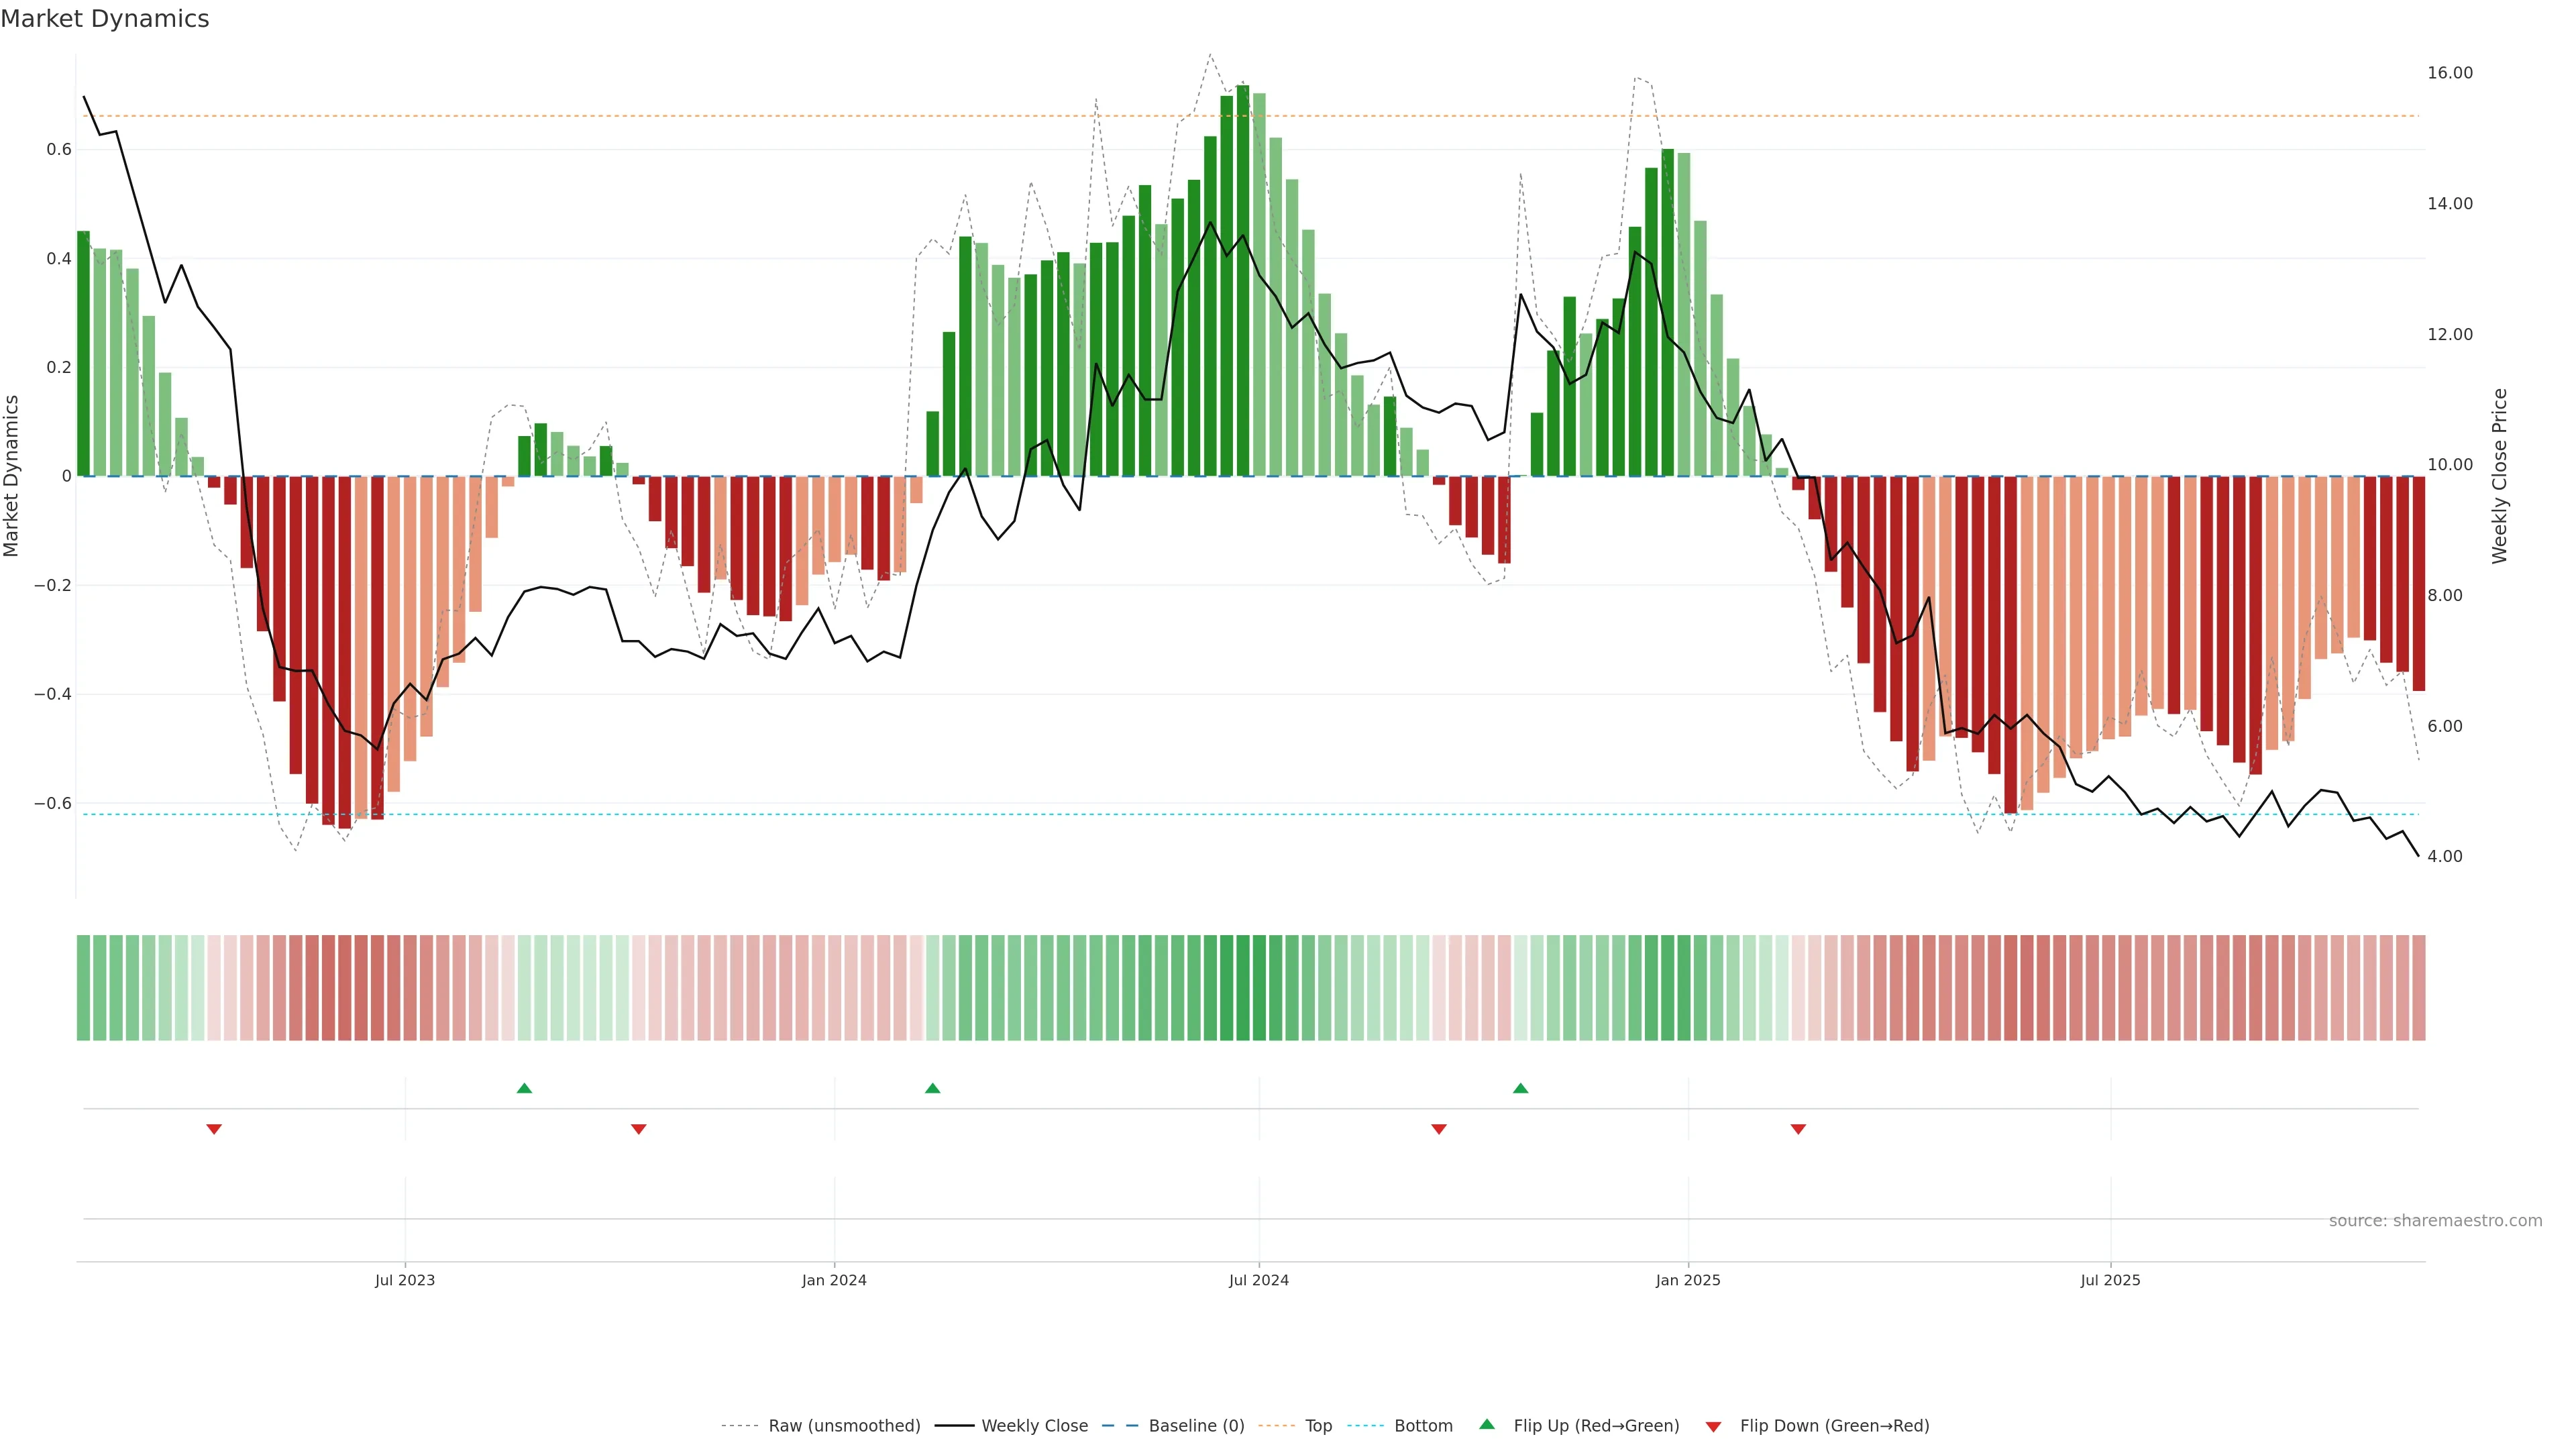Open the source: sharemaestro.com text
This screenshot has width=2576, height=1449.
tap(2435, 1221)
